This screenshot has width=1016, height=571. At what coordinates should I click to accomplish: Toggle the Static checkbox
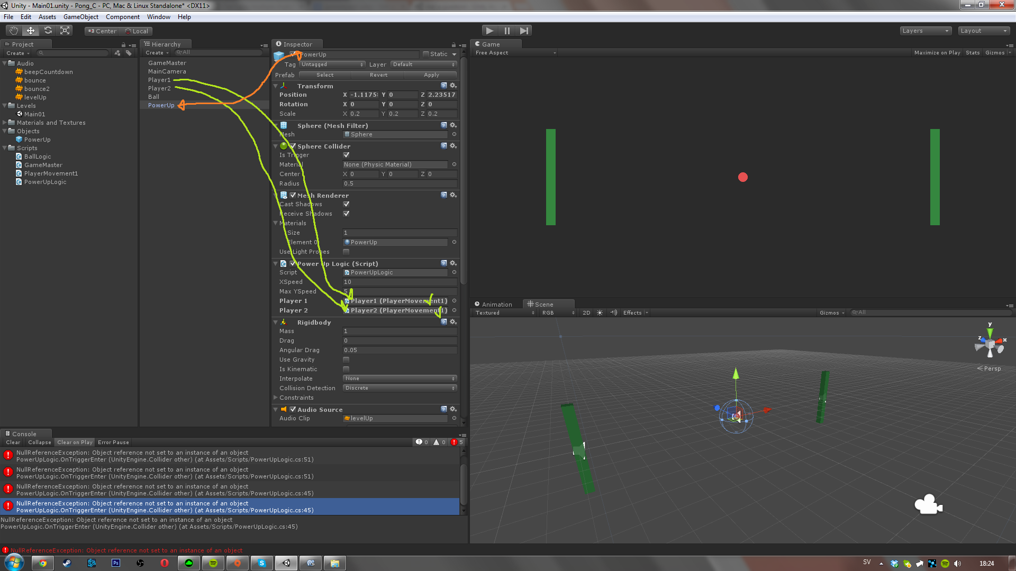425,54
